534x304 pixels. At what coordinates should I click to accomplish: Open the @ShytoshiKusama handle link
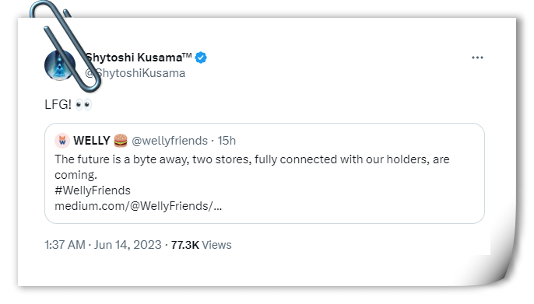tap(135, 73)
